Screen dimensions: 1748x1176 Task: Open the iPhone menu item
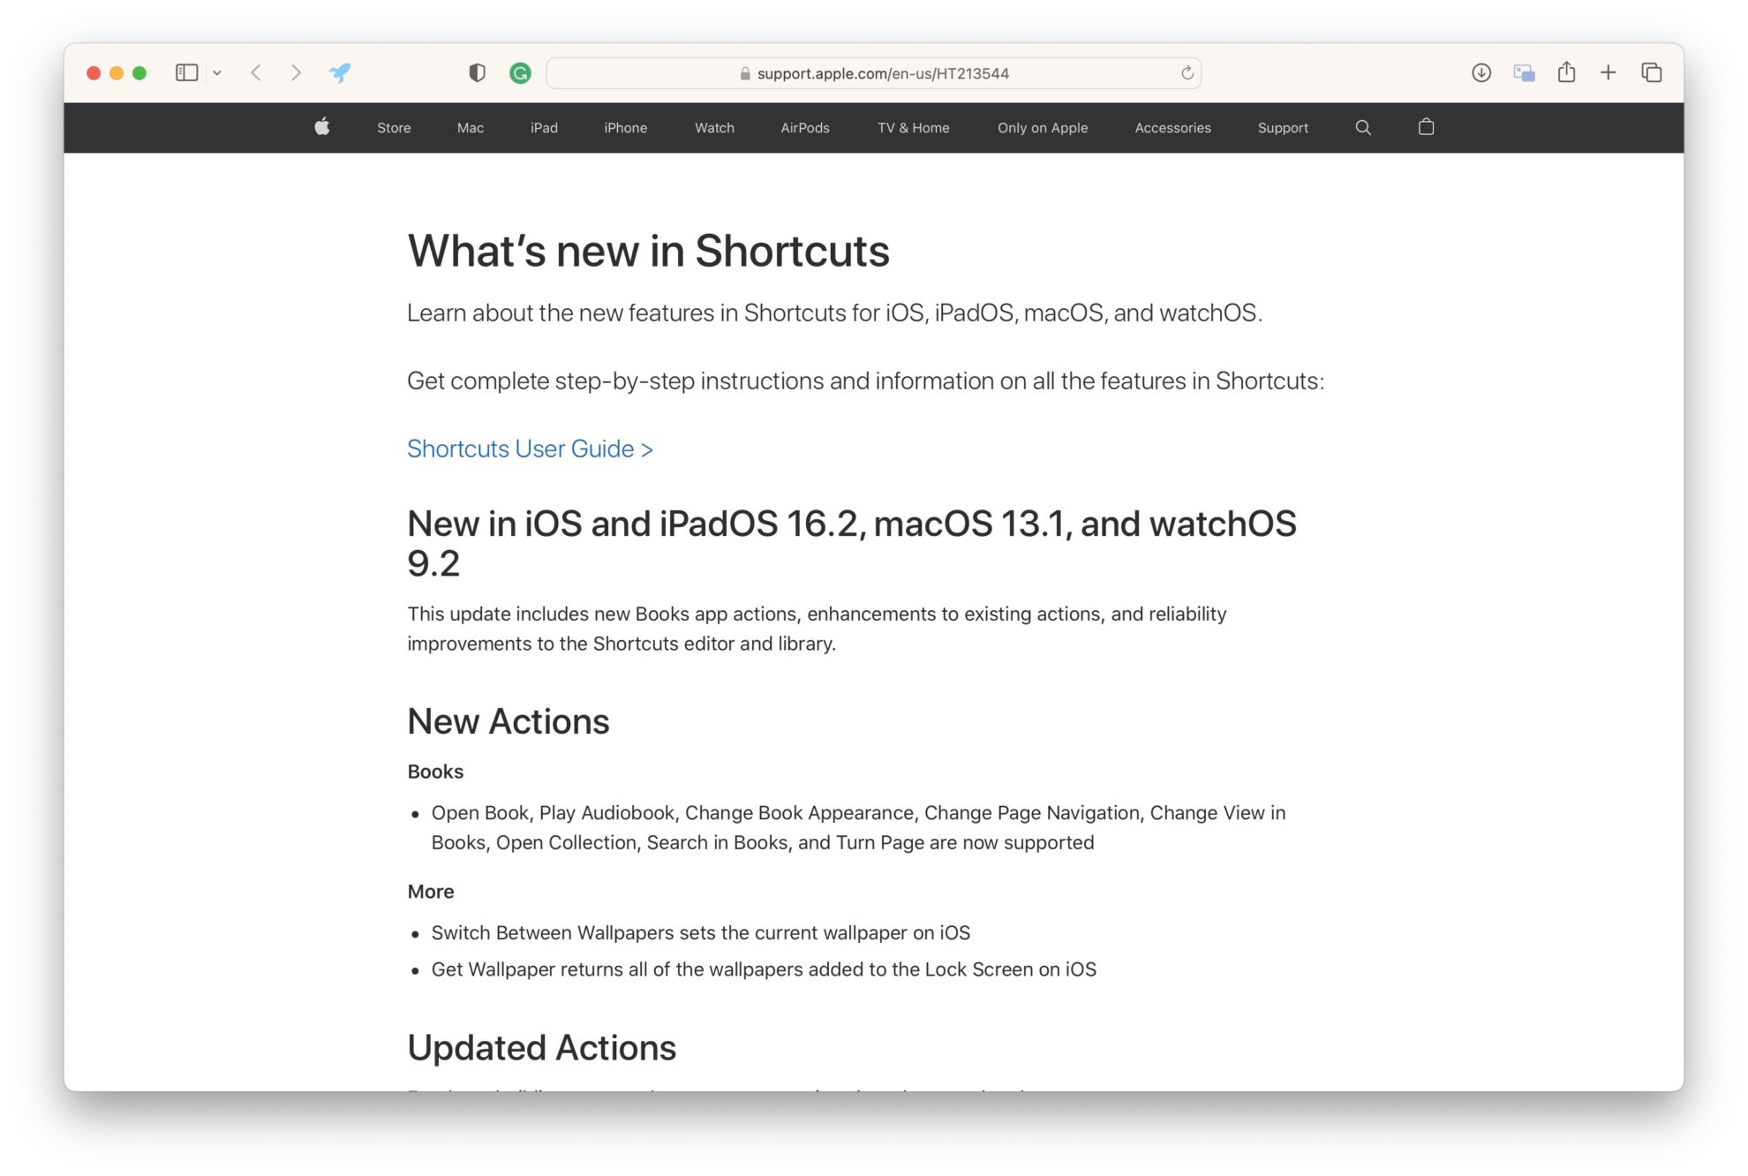pos(625,128)
